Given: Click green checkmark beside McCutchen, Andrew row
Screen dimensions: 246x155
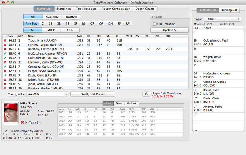Looking at the screenshot, I should pos(5,53).
